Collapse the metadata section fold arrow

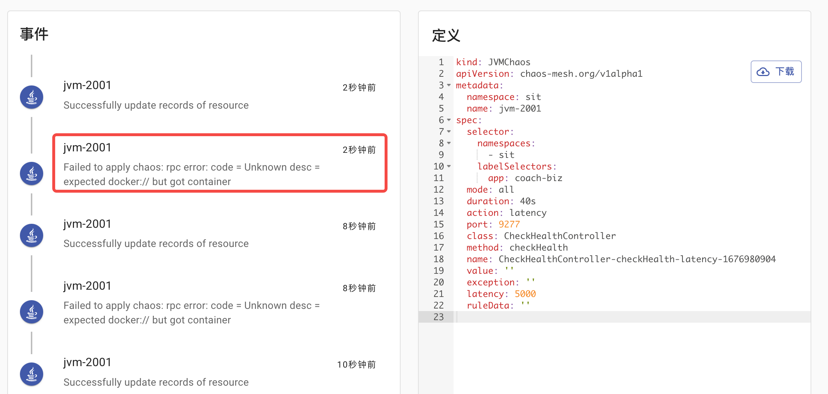click(449, 85)
